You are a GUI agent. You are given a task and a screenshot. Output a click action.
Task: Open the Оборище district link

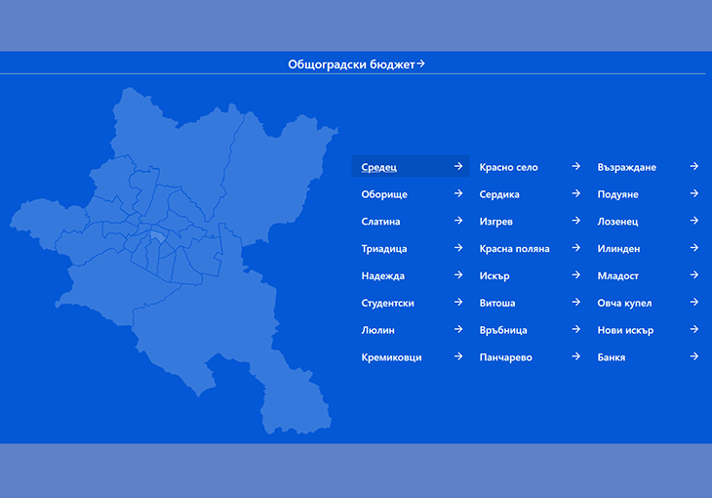[384, 194]
